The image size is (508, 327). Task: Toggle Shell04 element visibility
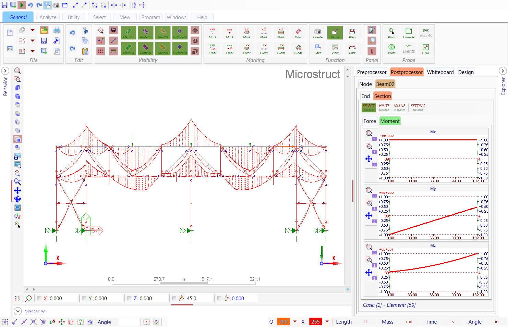[163, 49]
